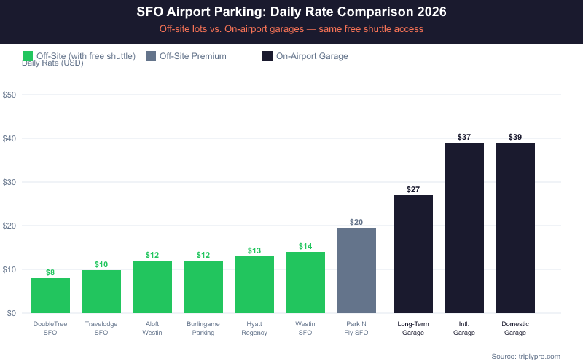Select the Travelodge SFO $10 bar
Screen dimensions: 583x364
coord(101,291)
